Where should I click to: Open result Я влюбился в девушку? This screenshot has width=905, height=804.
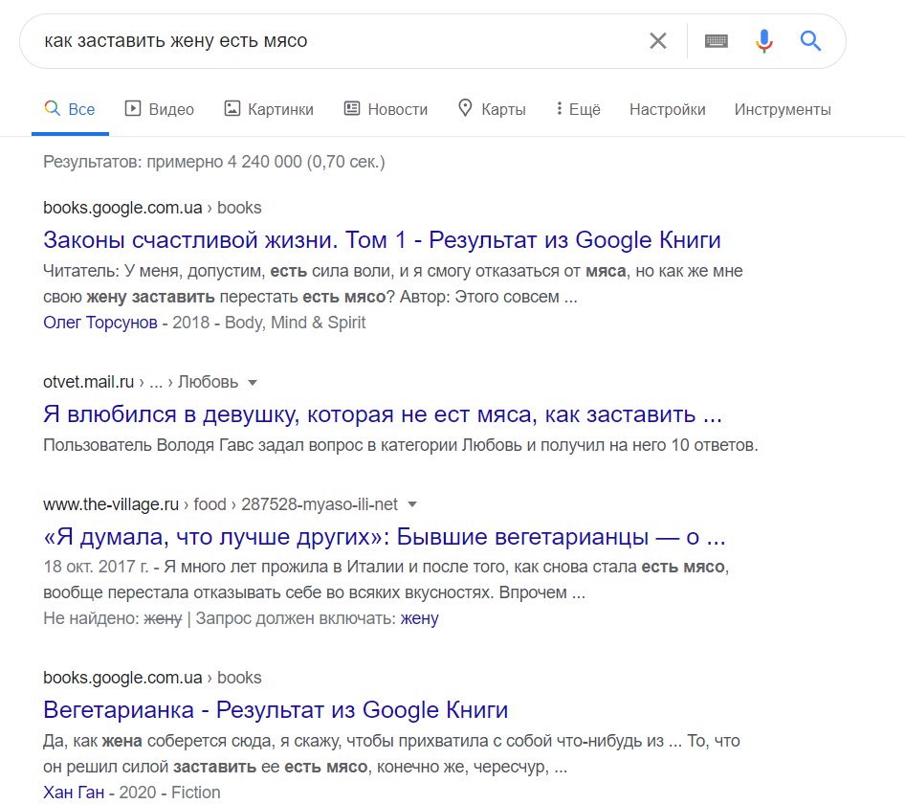pos(383,414)
